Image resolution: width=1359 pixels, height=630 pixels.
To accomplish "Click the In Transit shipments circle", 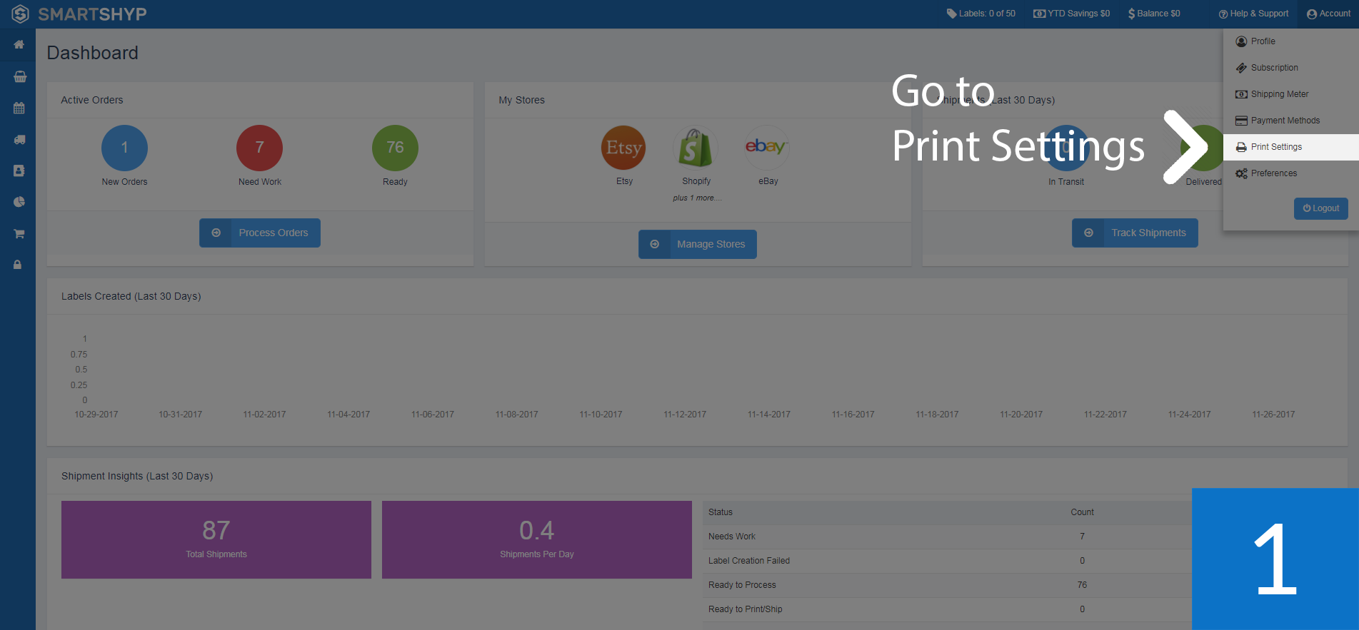I will coord(1066,148).
